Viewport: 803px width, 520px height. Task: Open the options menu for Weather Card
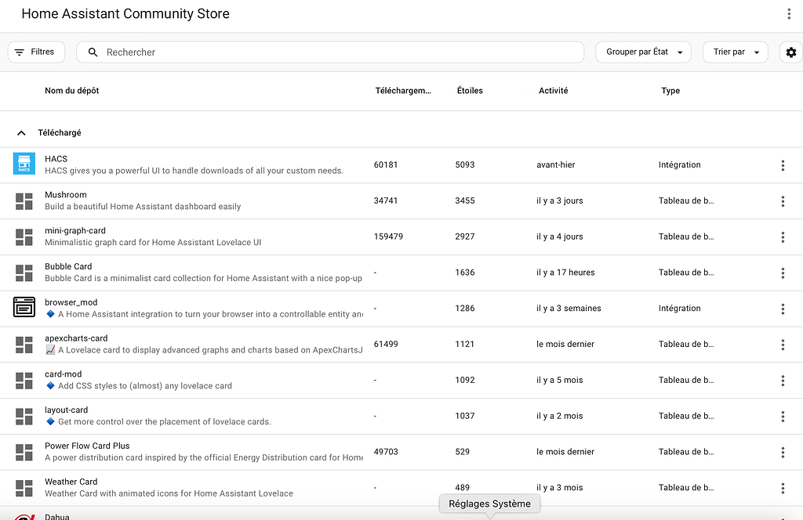pyautogui.click(x=783, y=487)
